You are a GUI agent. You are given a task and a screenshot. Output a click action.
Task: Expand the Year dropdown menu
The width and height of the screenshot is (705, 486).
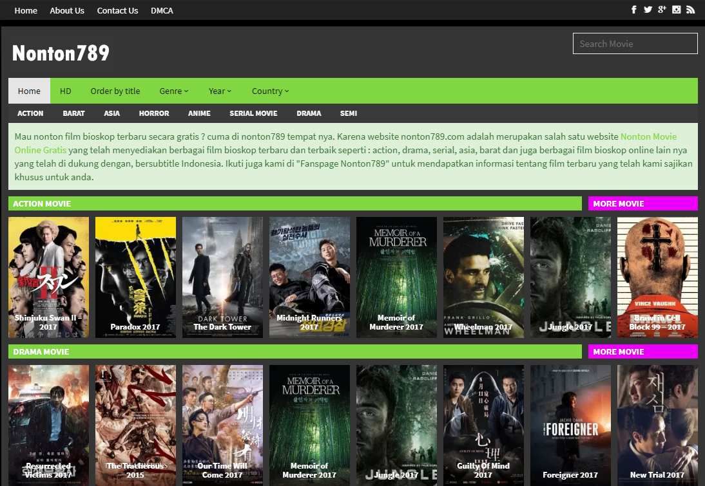[x=220, y=91]
